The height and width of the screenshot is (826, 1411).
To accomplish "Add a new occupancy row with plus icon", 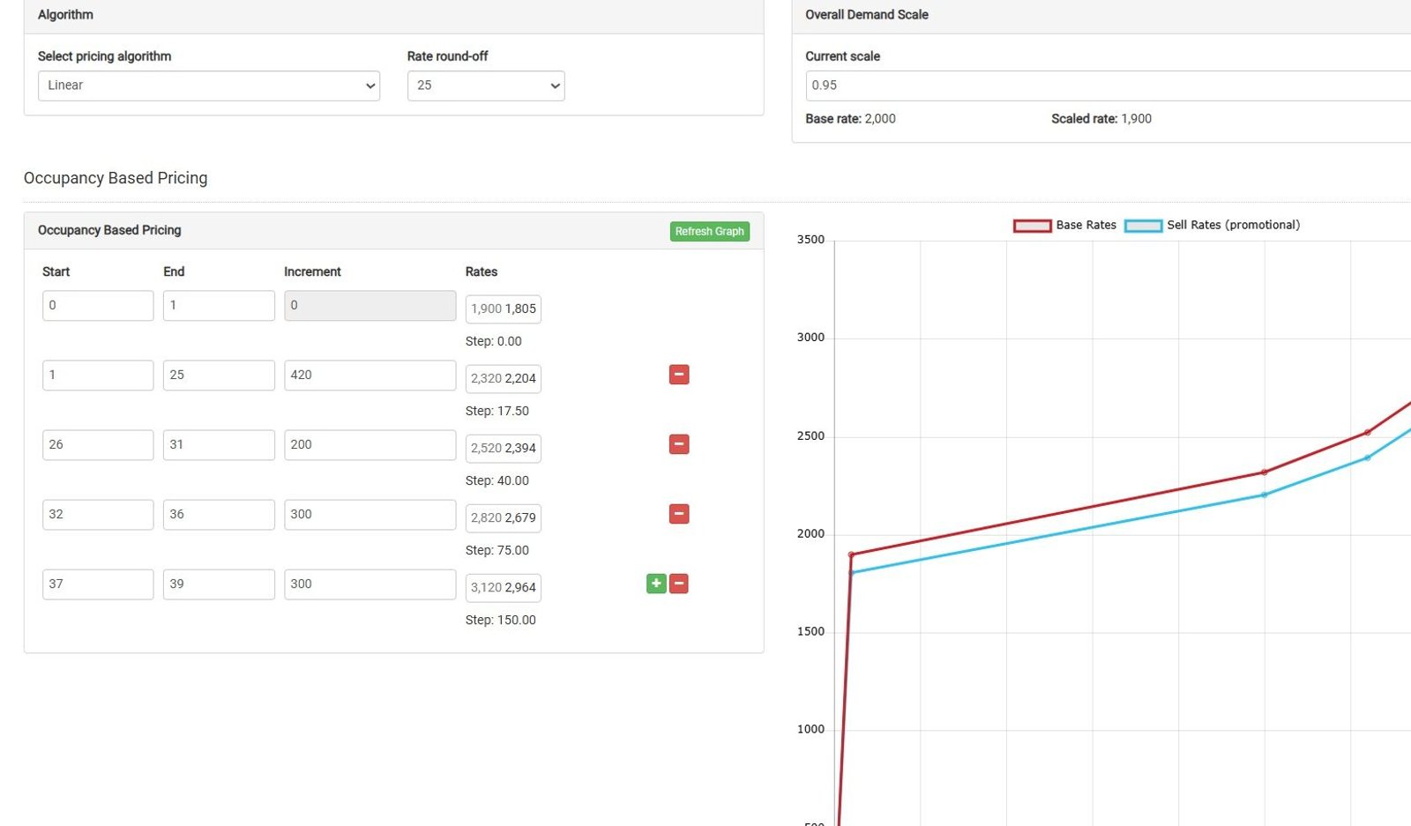I will (656, 584).
